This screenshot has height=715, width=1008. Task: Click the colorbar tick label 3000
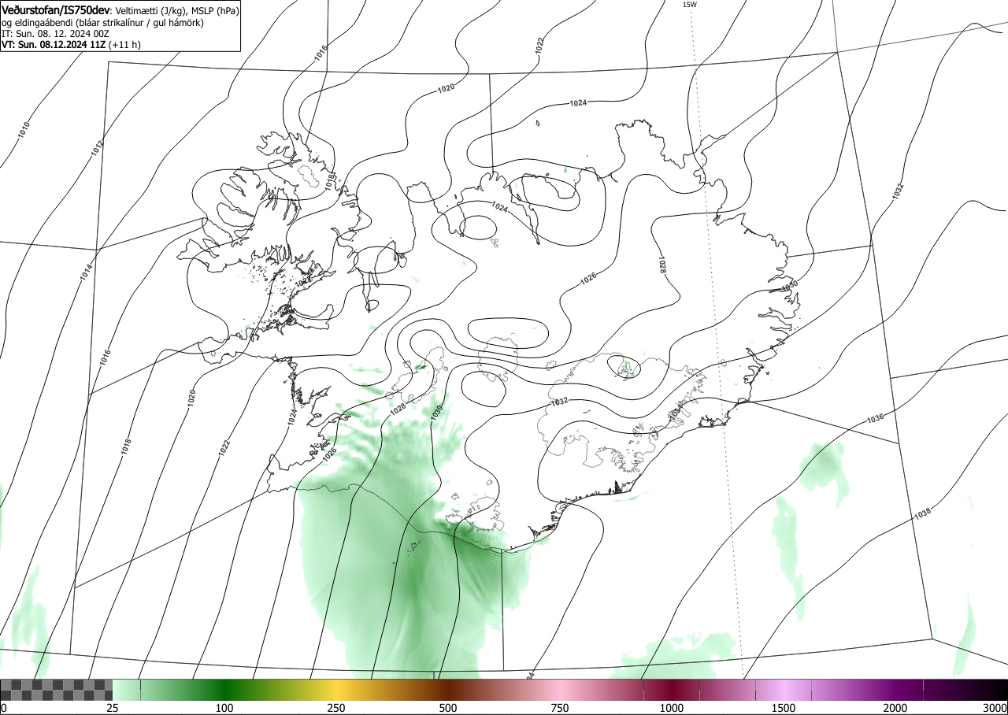pyautogui.click(x=996, y=708)
